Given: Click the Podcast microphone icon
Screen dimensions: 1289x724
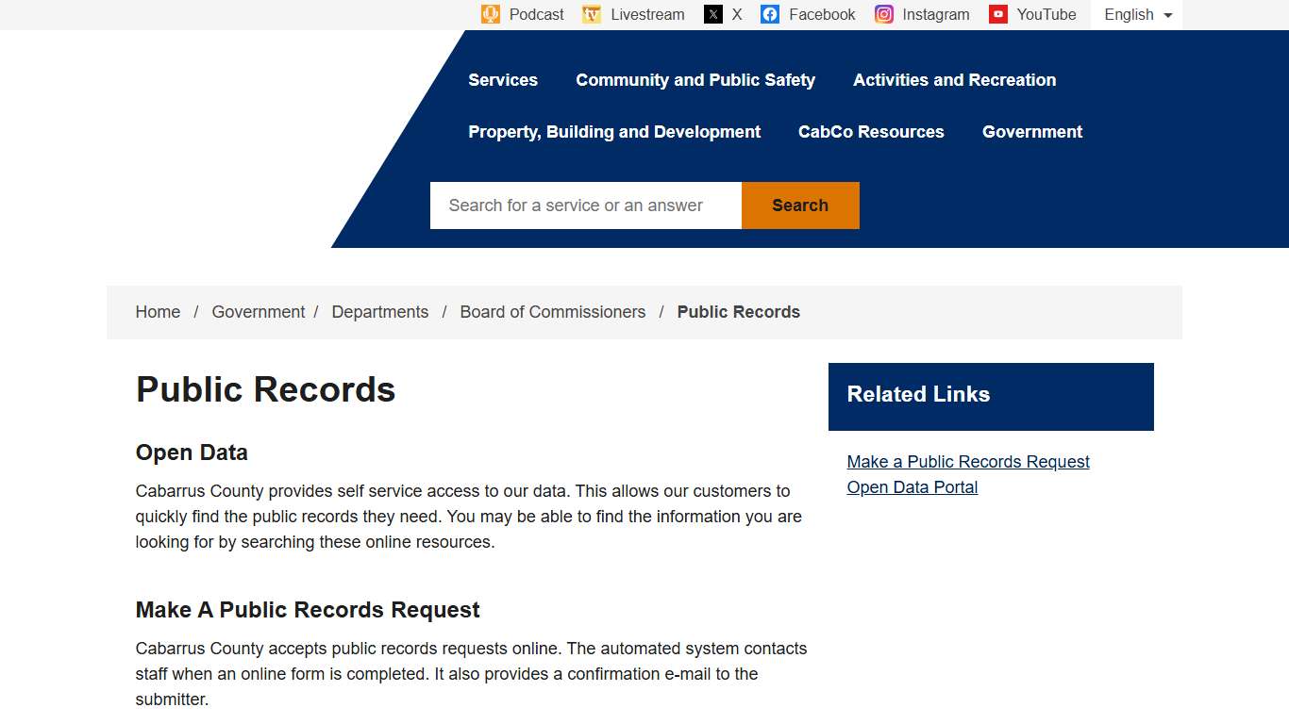Looking at the screenshot, I should (x=491, y=14).
